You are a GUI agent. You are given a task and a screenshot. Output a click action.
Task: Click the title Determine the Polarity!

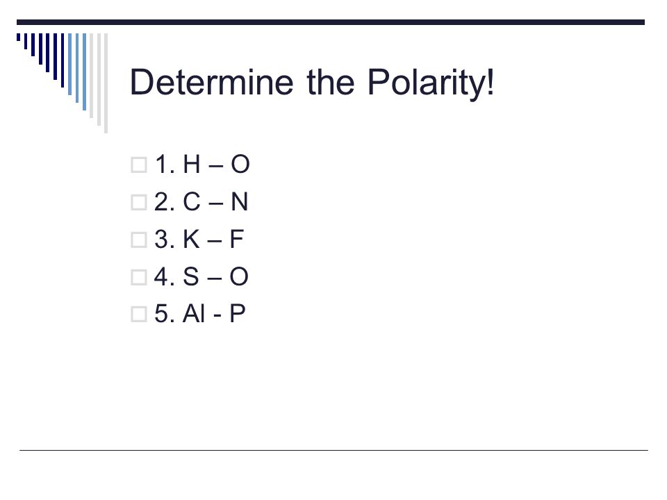point(312,83)
